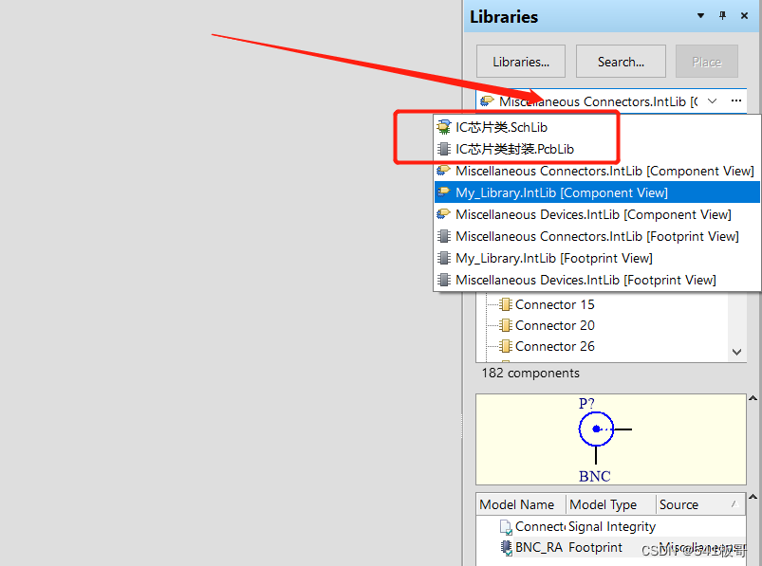This screenshot has height=566, width=762.
Task: Pick Miscellaneous Connectors.IntLib [Footprint View]
Action: [597, 236]
